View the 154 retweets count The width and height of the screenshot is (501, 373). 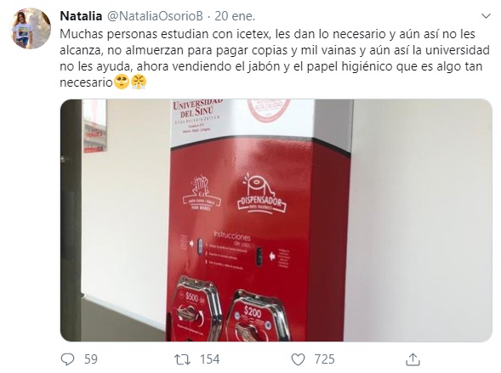209,359
